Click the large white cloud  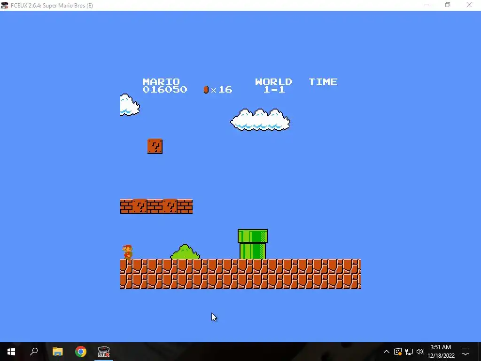point(260,120)
